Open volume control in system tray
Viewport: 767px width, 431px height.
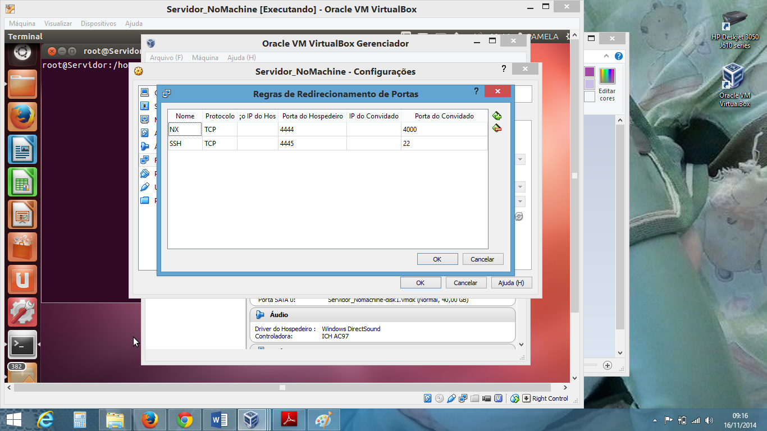click(x=709, y=420)
